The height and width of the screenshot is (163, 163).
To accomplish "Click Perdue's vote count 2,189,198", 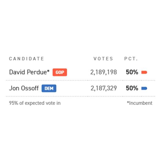I will pos(104,72).
